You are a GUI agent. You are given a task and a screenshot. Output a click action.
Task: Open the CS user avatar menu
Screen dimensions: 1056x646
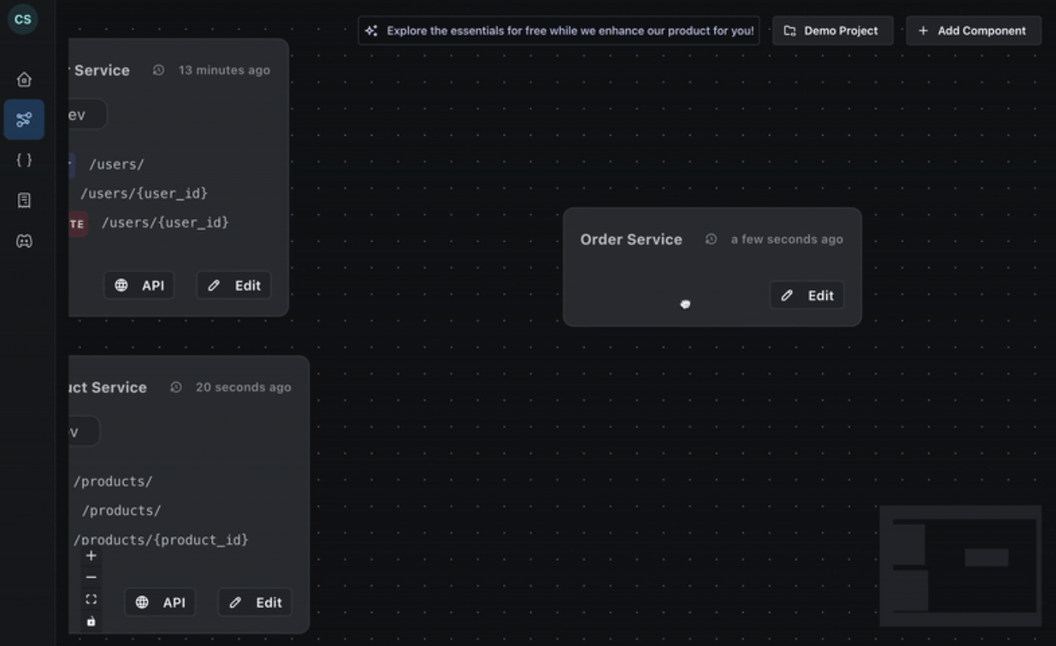[23, 19]
